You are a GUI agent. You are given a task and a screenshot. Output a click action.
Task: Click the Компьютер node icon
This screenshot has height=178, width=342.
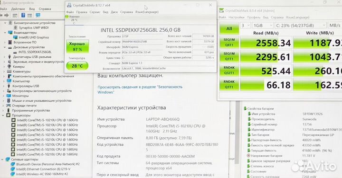click(9, 81)
